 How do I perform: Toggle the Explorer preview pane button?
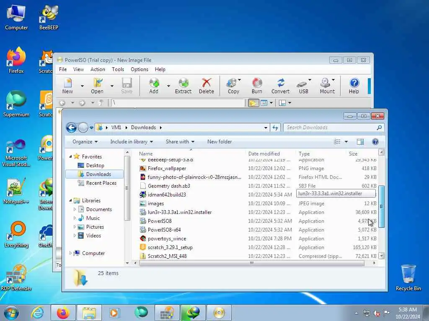pyautogui.click(x=360, y=142)
